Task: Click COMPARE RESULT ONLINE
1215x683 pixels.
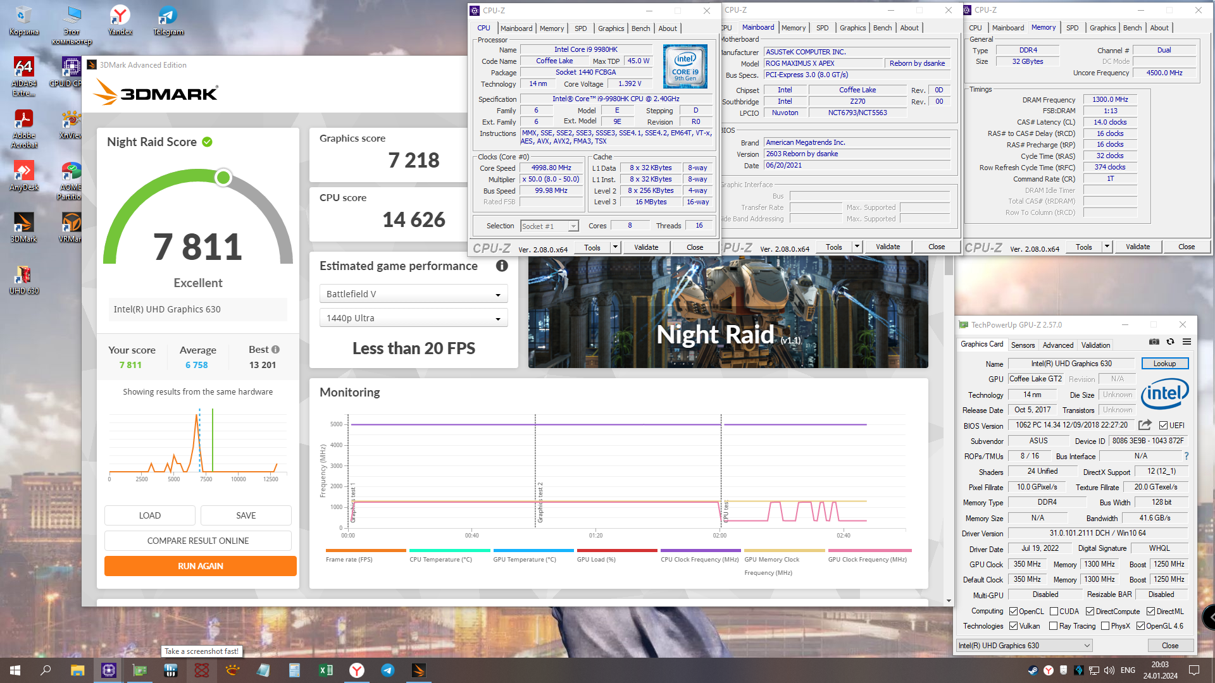Action: pos(198,541)
